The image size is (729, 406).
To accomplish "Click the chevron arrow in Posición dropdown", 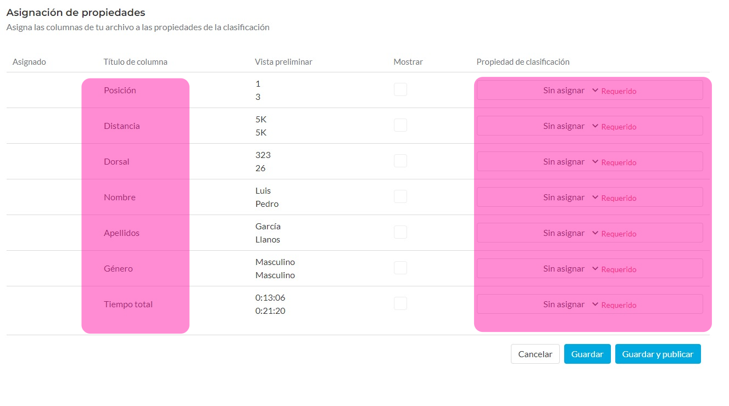I will 595,91.
